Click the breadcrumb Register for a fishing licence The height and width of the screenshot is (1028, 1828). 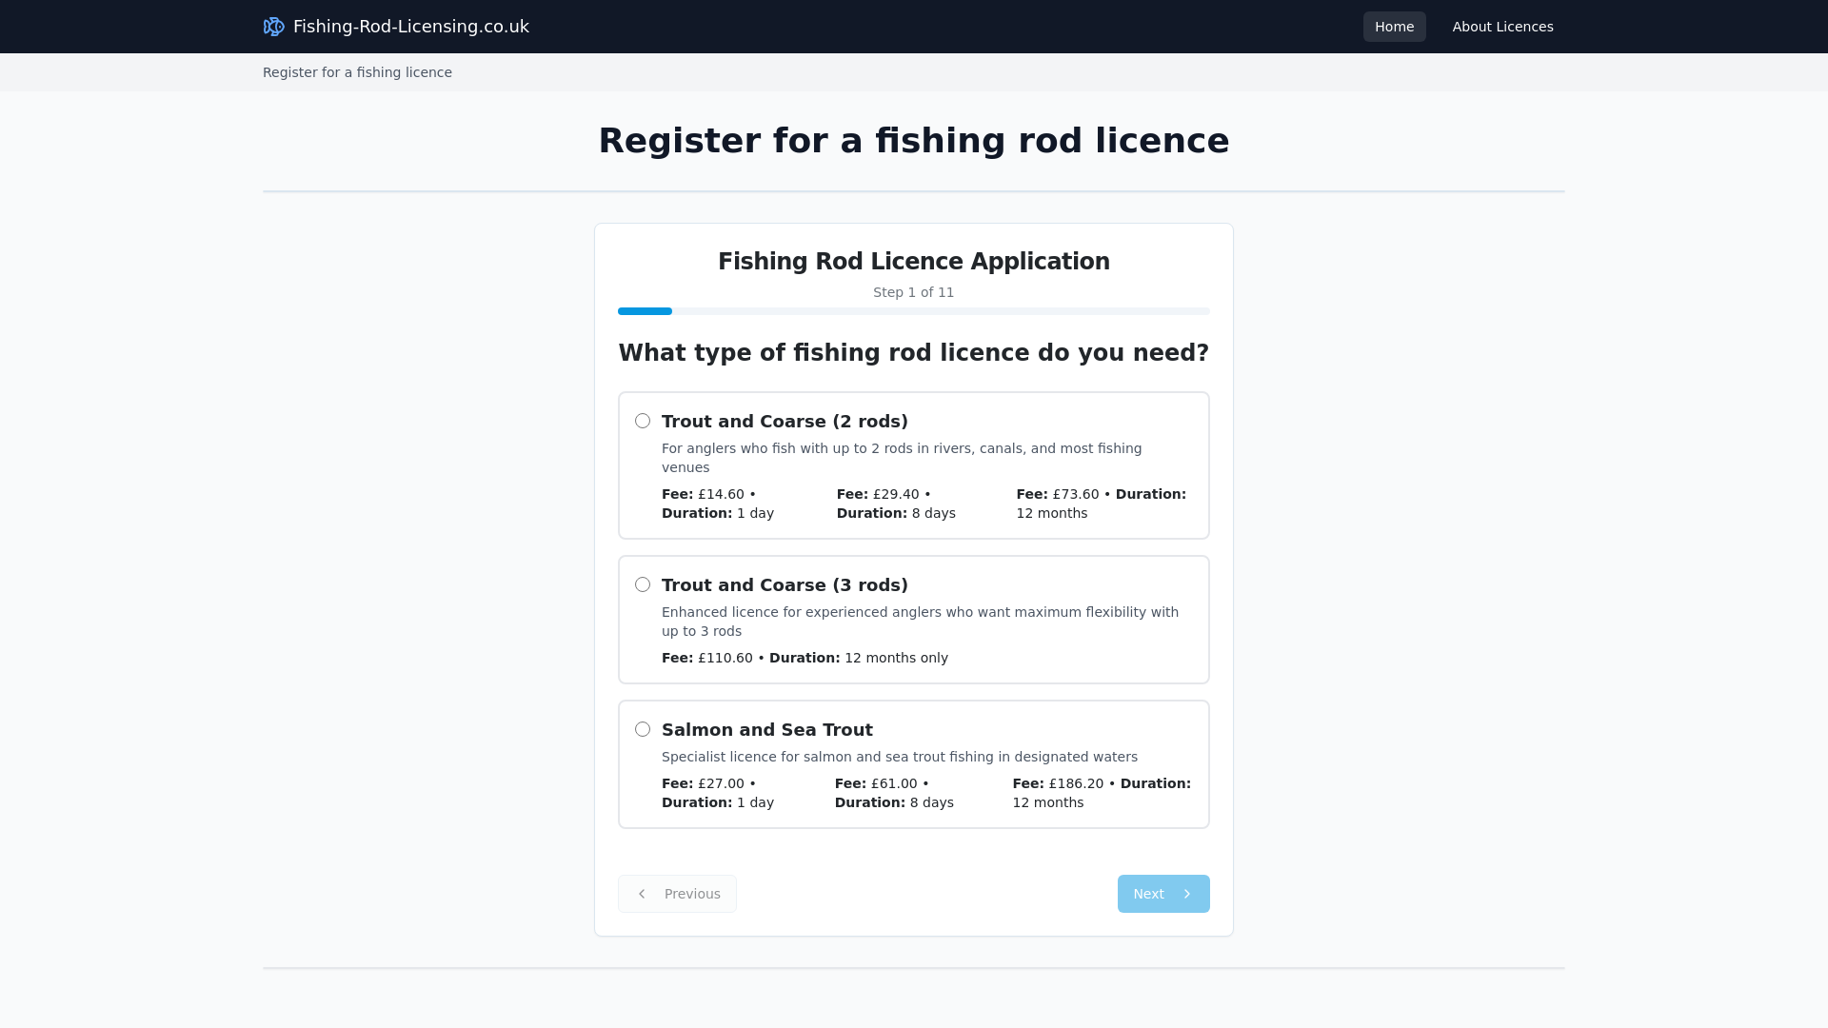pos(357,72)
